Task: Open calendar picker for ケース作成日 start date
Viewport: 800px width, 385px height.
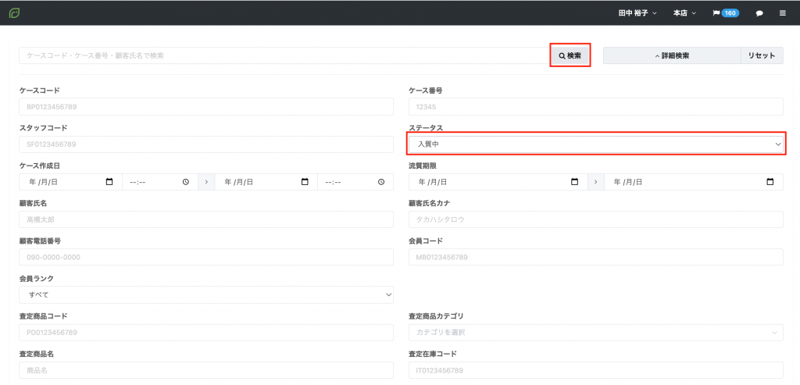Action: [109, 182]
